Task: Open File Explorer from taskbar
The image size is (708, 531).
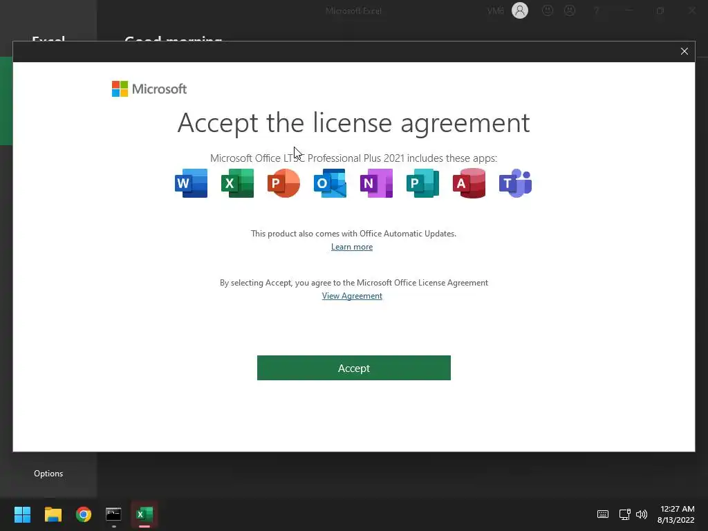Action: pos(53,514)
